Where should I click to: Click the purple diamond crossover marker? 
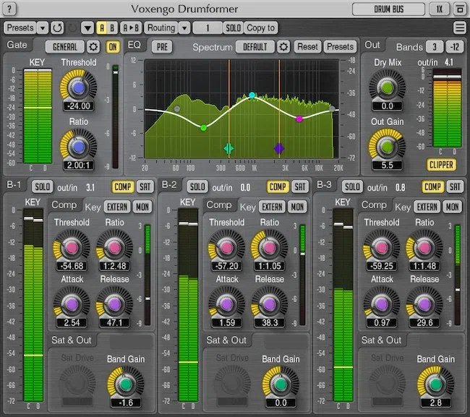(279, 148)
